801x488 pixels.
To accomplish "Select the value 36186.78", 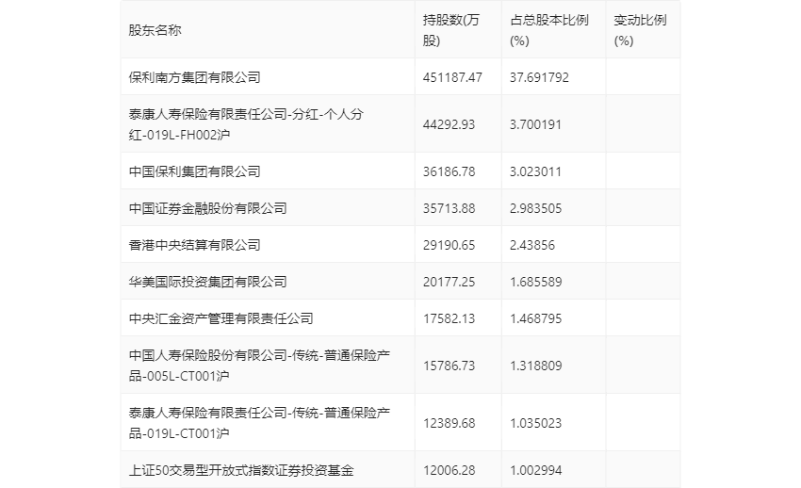I will (449, 171).
